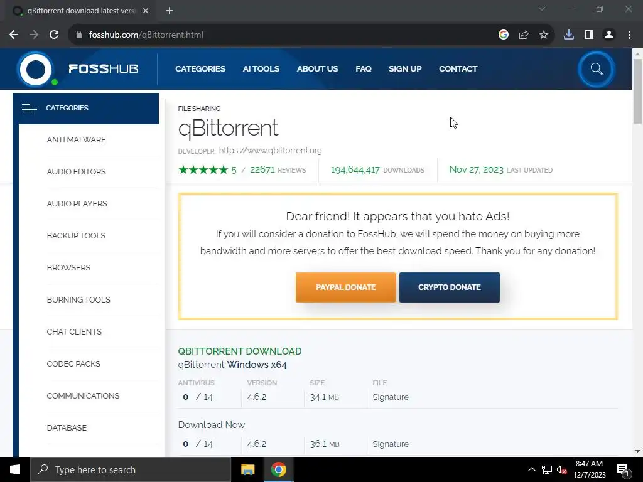Select CODEC PACKS category
This screenshot has height=482, width=643.
pos(73,363)
